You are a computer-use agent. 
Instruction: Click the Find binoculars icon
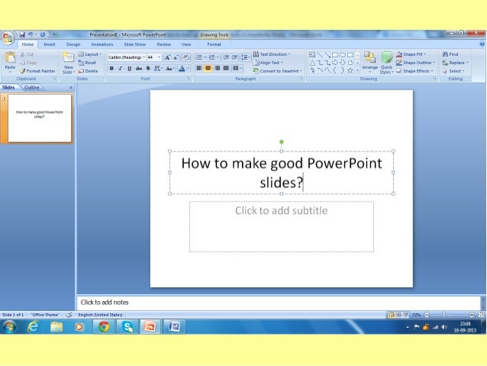click(x=445, y=54)
